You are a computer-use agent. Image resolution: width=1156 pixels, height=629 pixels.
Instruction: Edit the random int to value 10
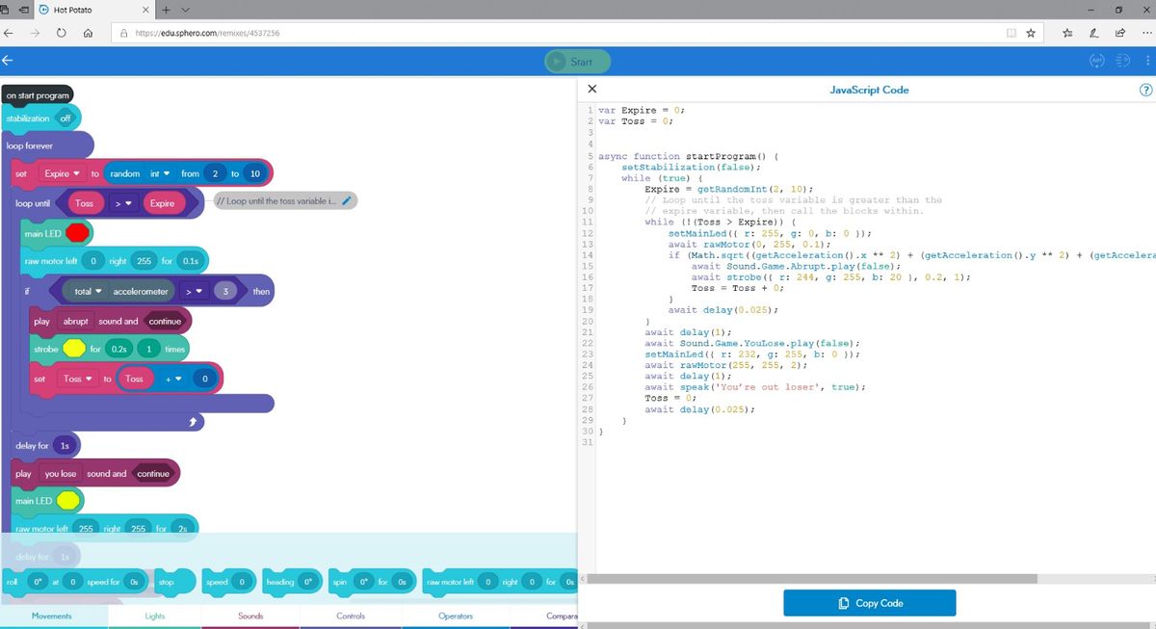click(x=254, y=174)
